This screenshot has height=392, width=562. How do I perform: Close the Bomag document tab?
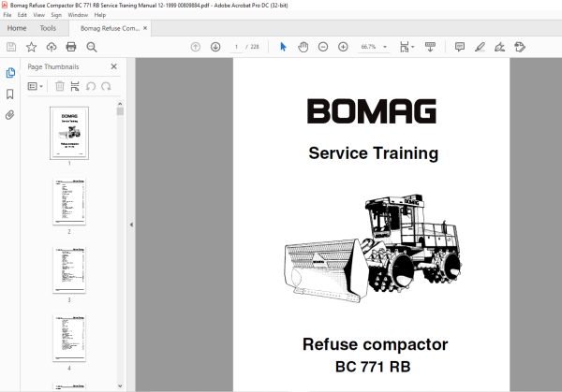coord(145,28)
